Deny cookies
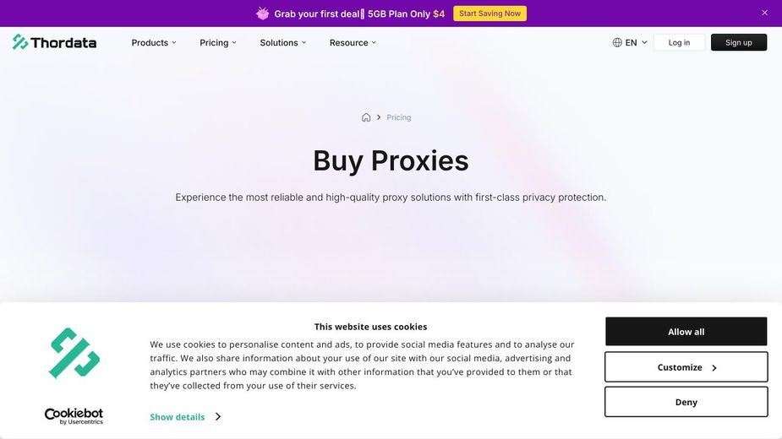Screen dimensions: 782x439 (686, 402)
